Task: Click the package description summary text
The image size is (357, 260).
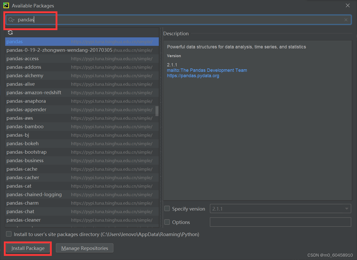Action: coord(236,47)
